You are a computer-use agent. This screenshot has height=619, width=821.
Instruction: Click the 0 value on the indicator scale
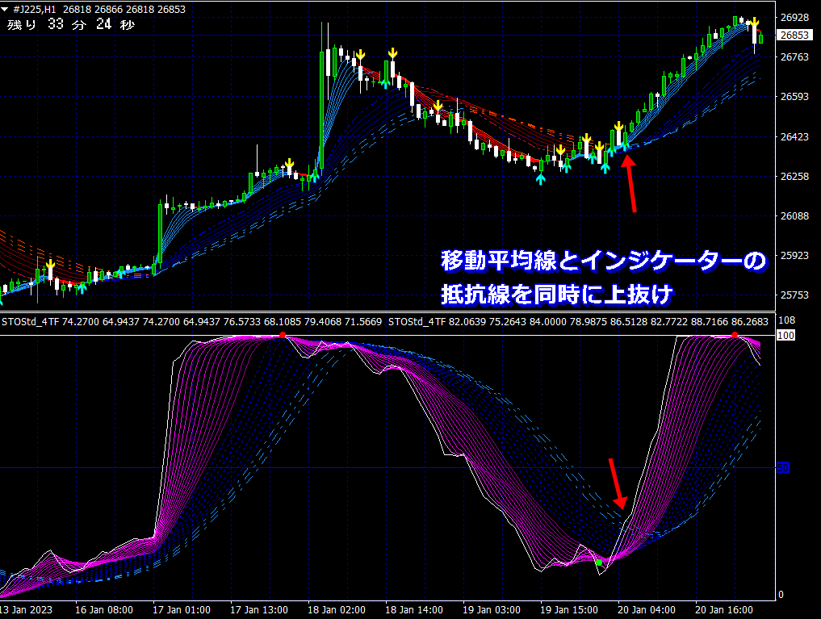[781, 595]
